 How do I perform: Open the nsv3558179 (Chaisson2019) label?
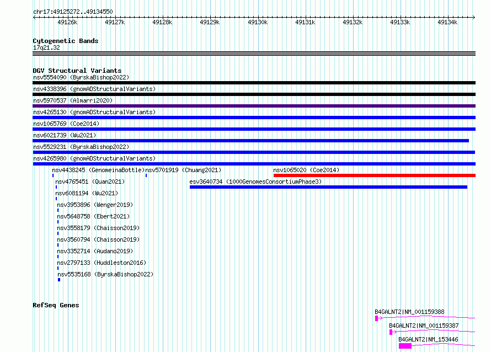pos(98,228)
